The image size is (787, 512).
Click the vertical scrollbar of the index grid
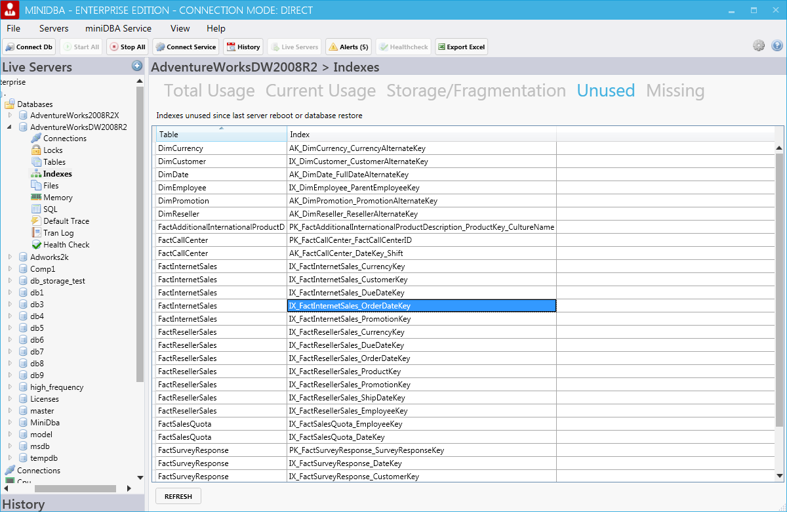(779, 289)
